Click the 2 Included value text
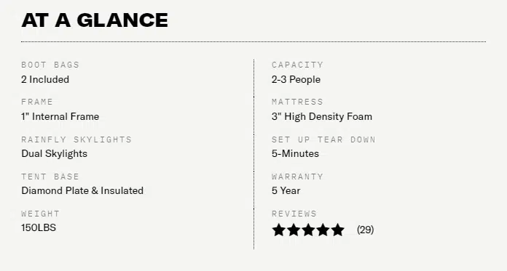Viewport: 507px width, 271px height. pos(45,79)
